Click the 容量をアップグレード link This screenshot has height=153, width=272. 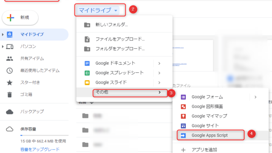coord(40,149)
